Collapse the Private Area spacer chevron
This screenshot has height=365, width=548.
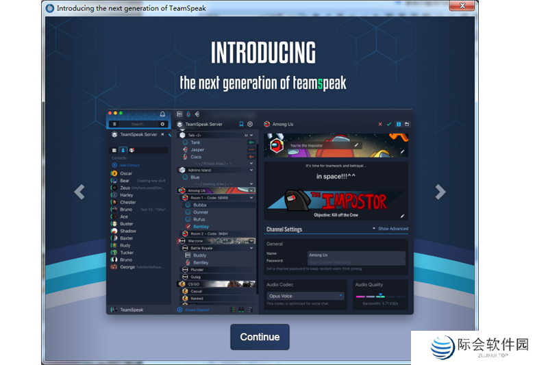tap(251, 164)
